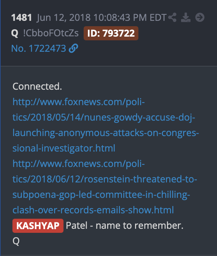Select the ID: 793722 badge

tap(111, 33)
